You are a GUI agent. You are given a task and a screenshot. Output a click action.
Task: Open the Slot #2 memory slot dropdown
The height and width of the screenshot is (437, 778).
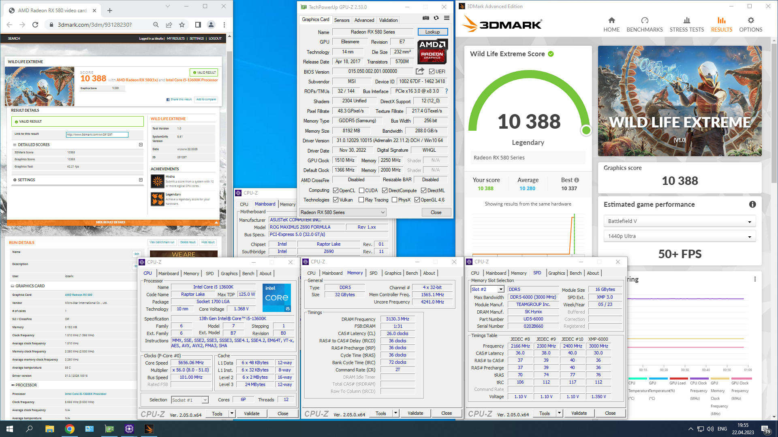487,289
